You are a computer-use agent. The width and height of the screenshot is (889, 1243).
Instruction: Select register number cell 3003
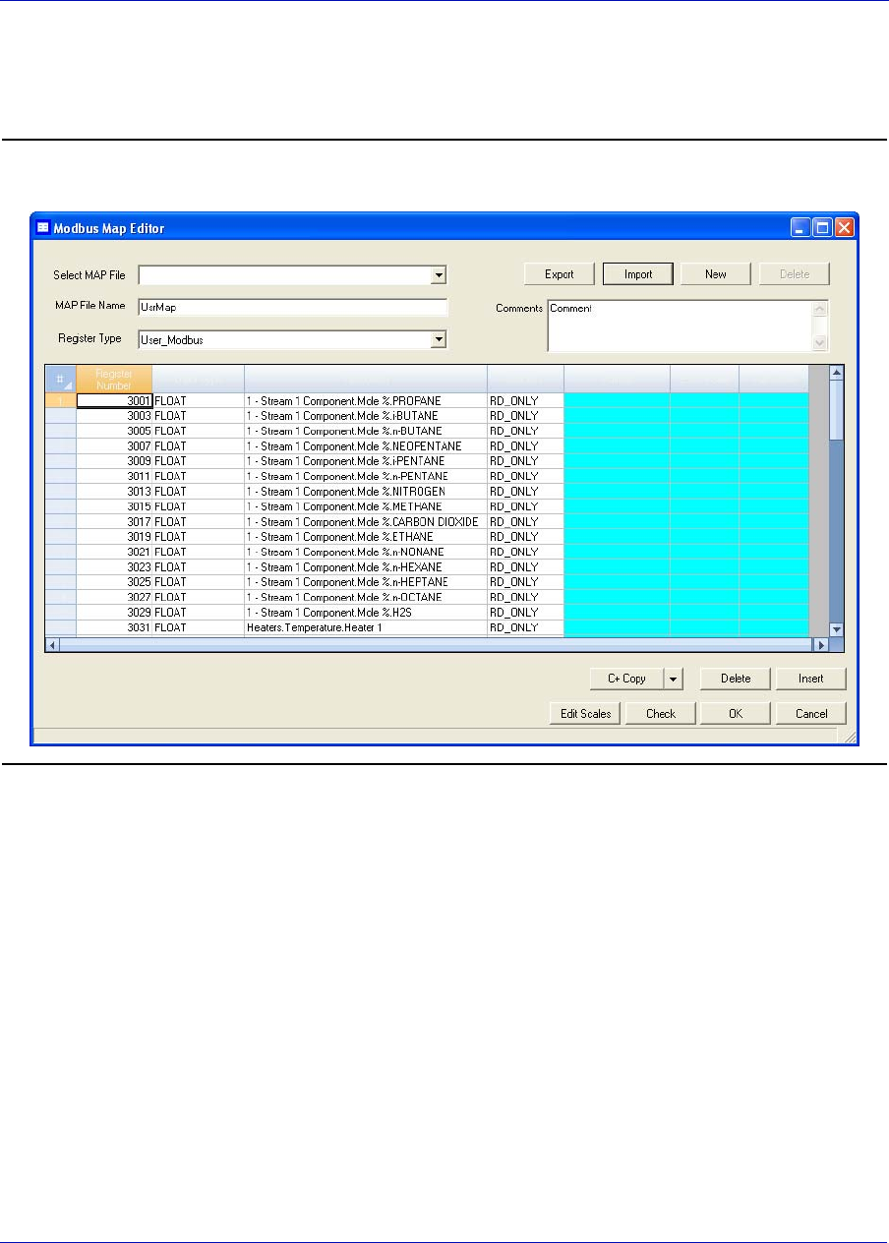pos(114,416)
